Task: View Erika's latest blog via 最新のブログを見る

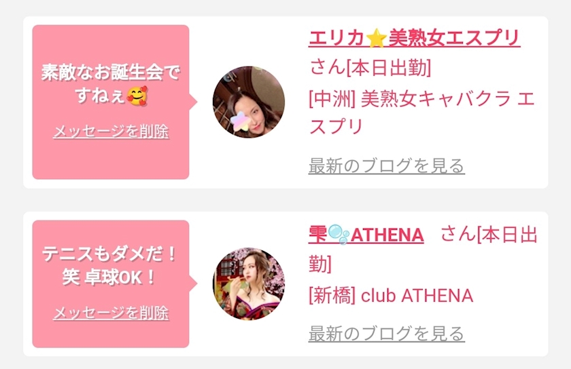Action: [x=386, y=166]
